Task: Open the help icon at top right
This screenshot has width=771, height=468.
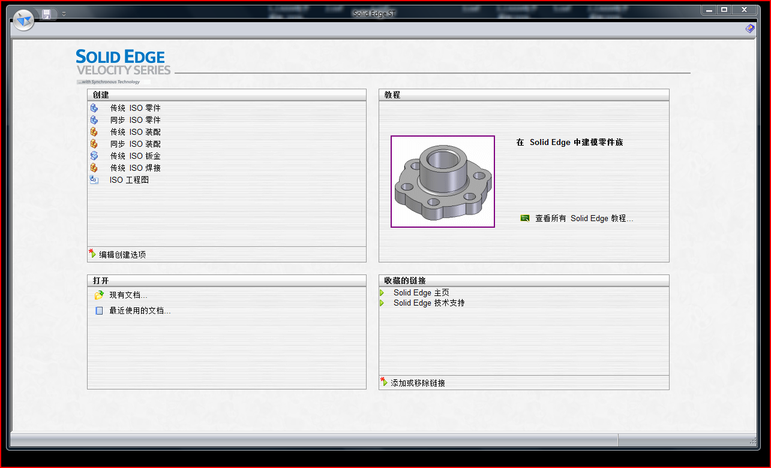Action: (x=750, y=28)
